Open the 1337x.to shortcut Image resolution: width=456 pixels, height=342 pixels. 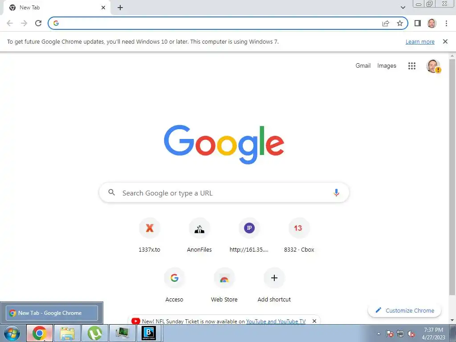[x=150, y=235]
